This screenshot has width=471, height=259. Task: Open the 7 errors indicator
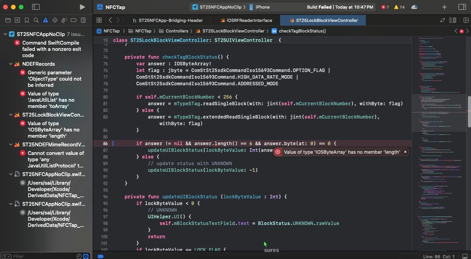385,7
